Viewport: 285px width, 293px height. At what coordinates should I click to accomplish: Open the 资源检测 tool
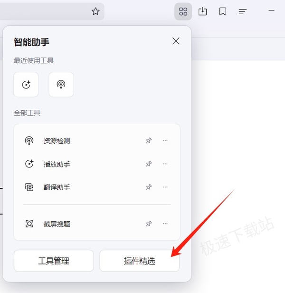click(x=57, y=141)
